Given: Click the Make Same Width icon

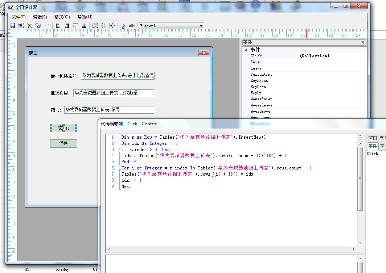Looking at the screenshot, I should (x=95, y=26).
